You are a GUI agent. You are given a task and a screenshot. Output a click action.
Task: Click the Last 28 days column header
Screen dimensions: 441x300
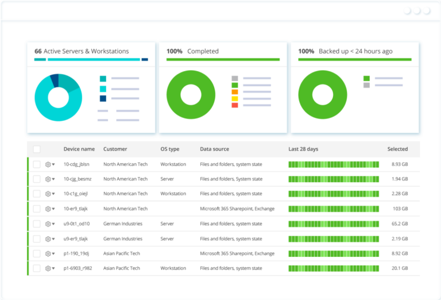(303, 149)
